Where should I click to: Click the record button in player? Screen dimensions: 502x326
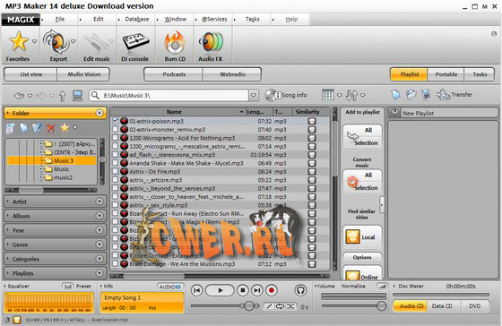point(272,290)
